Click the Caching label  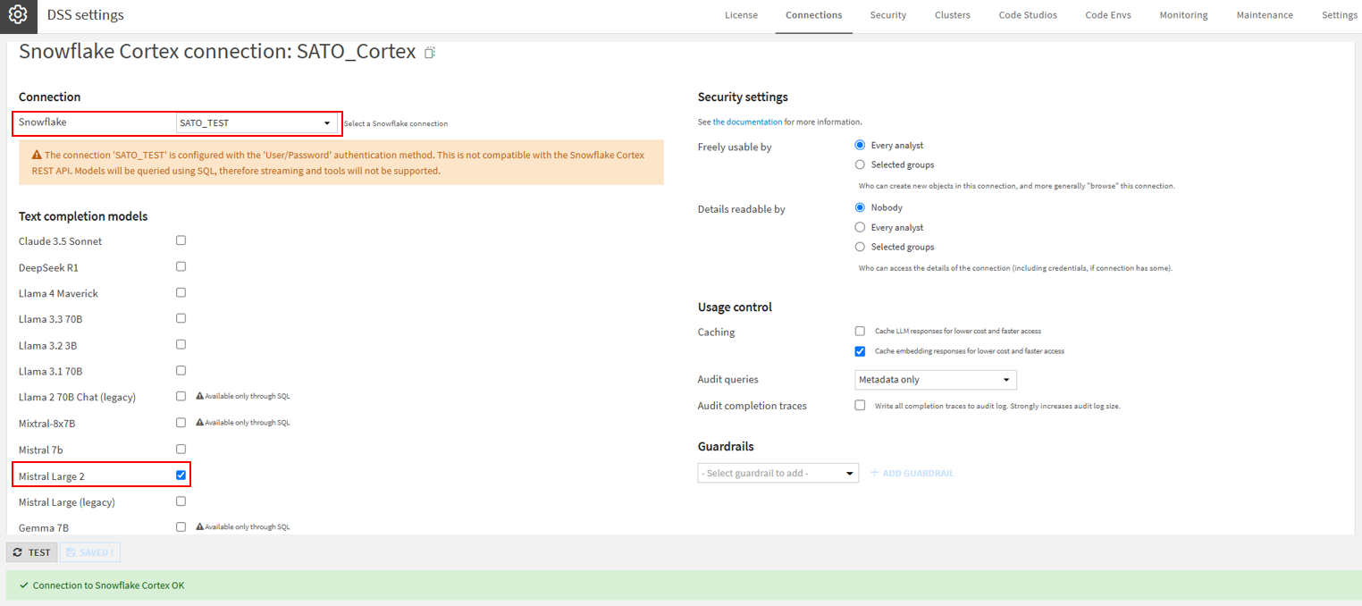(x=716, y=332)
